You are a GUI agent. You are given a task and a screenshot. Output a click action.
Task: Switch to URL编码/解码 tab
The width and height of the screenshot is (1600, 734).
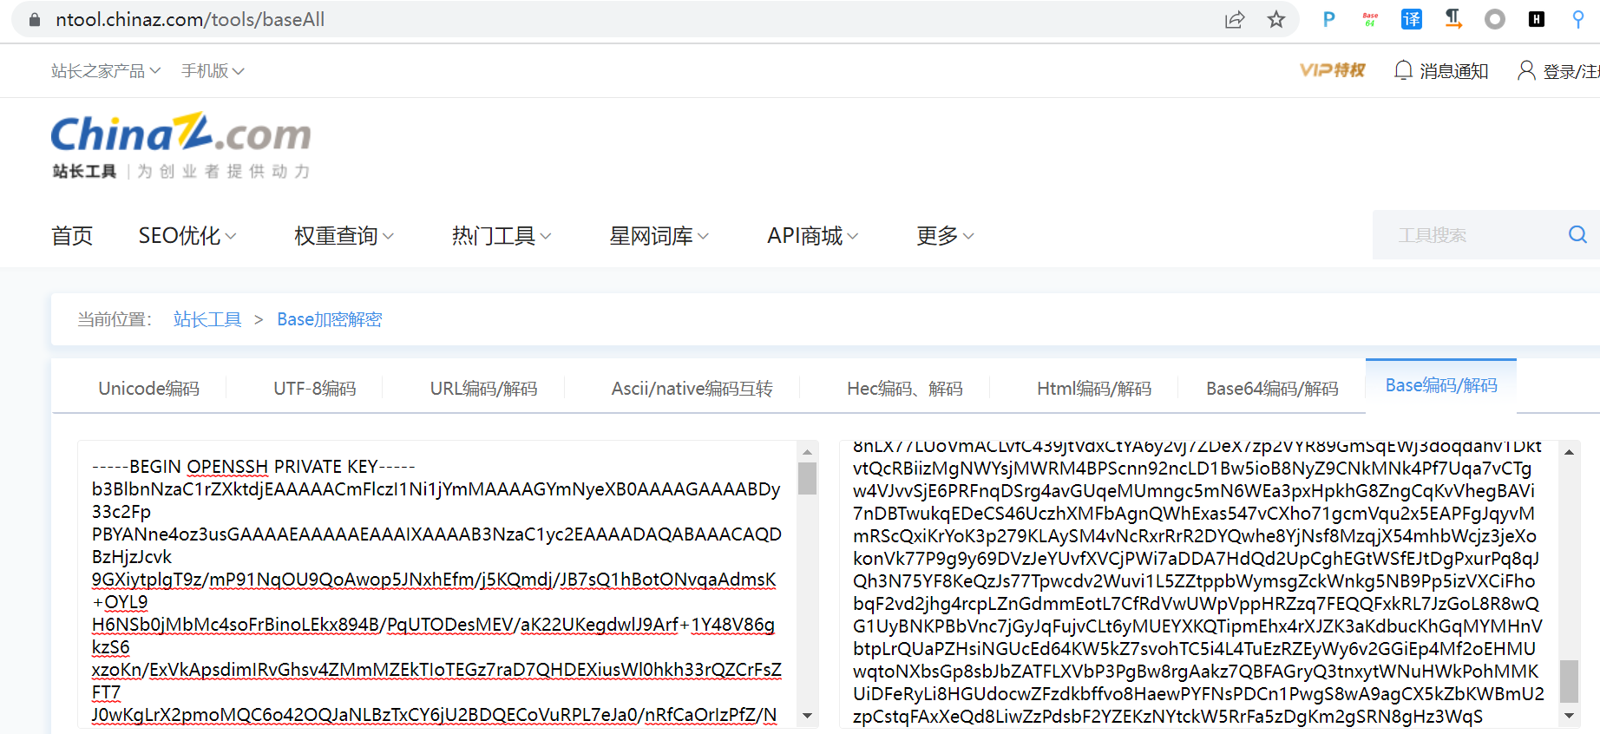pos(483,388)
